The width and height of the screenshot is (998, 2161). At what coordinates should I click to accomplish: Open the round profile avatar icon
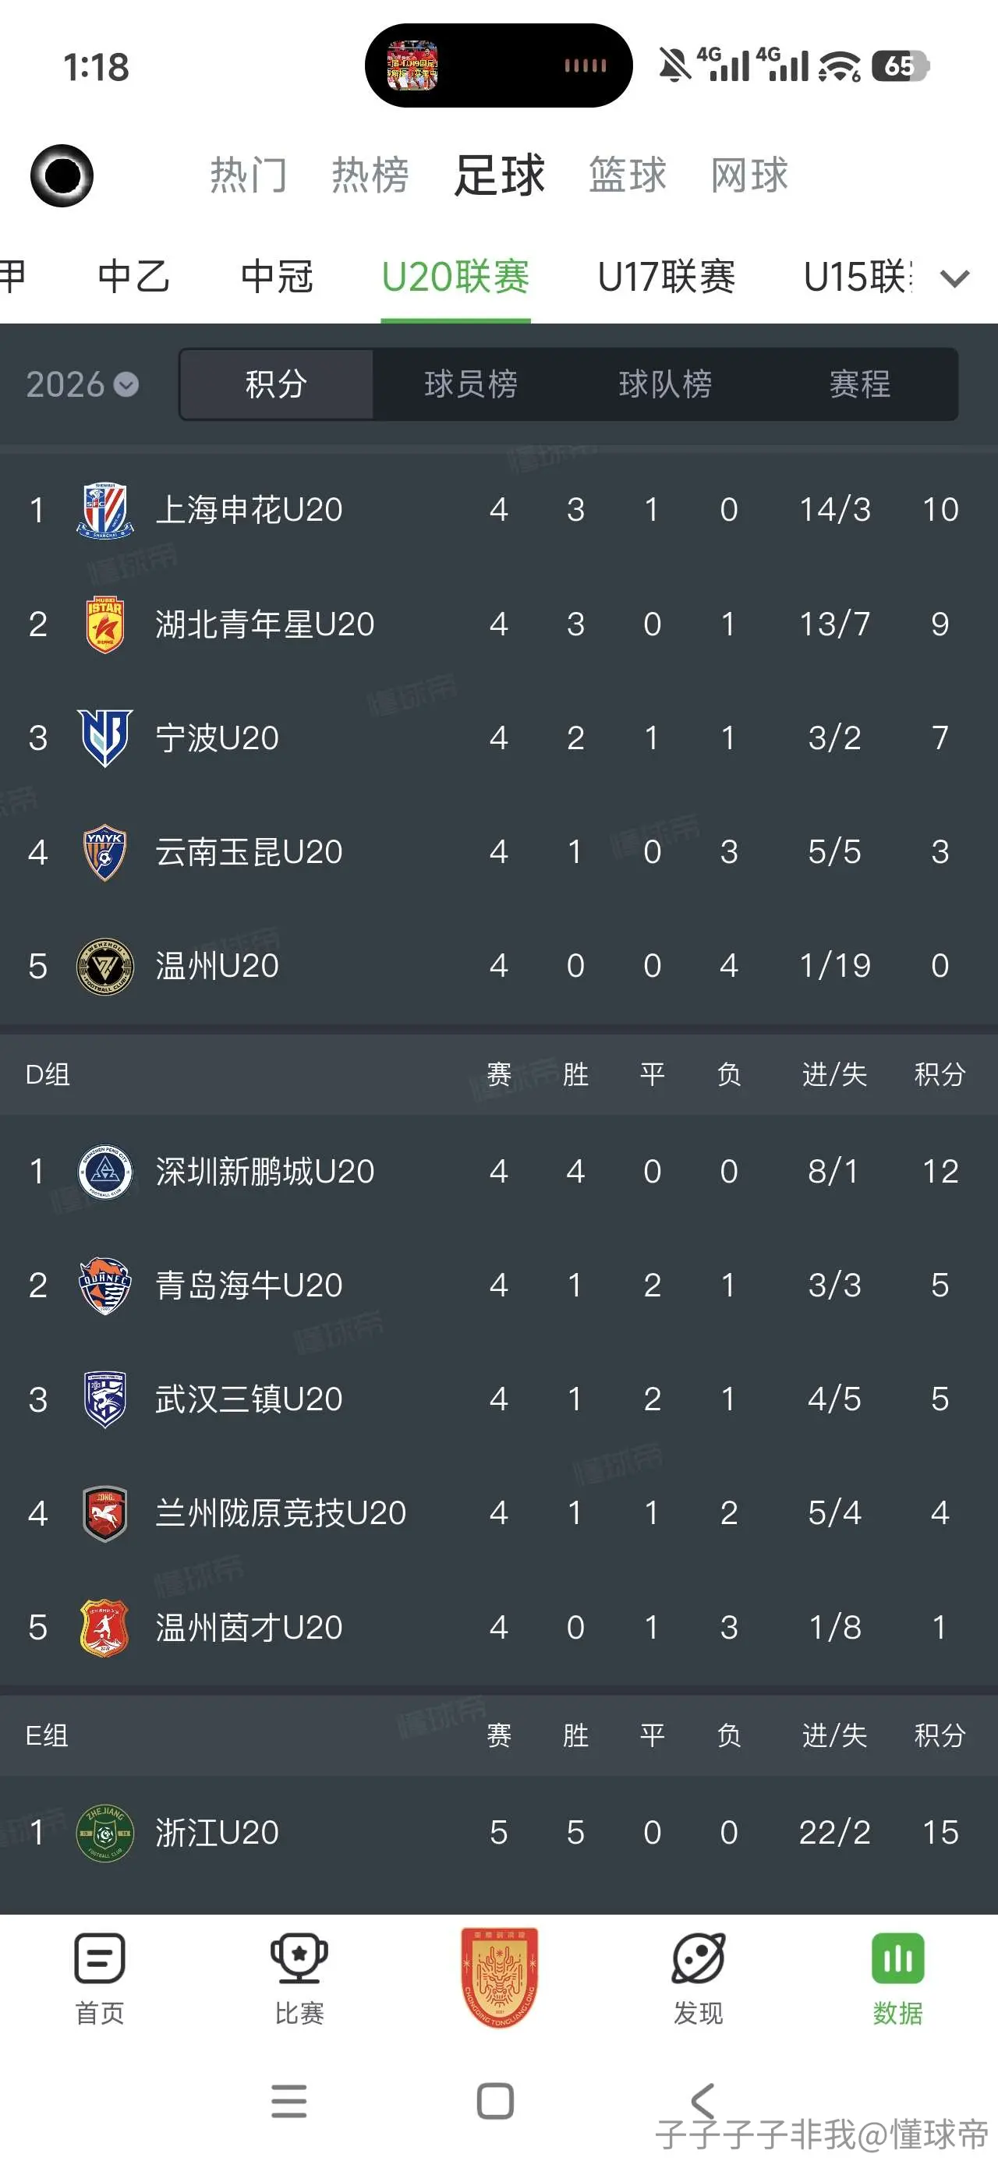pyautogui.click(x=62, y=175)
